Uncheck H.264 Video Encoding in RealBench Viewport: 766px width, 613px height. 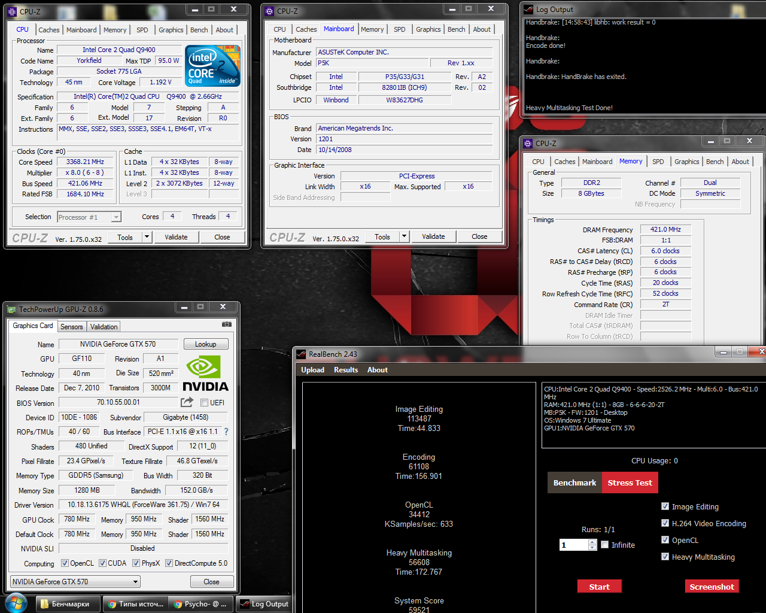click(665, 523)
